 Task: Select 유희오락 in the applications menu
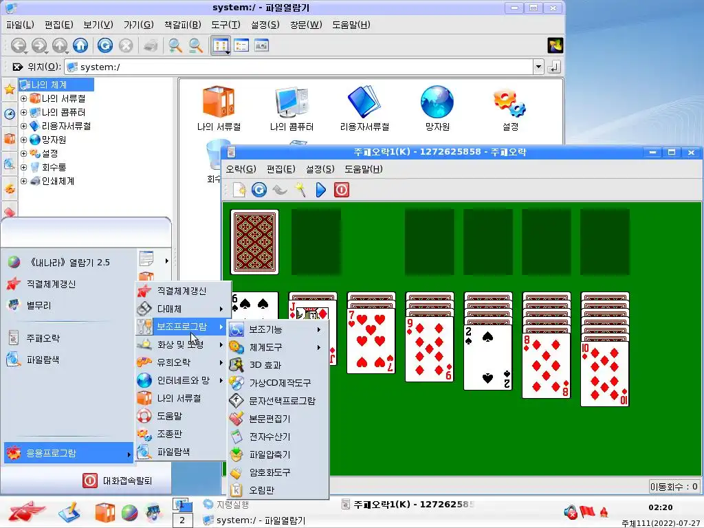pos(181,362)
